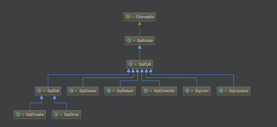Select the SqlCall class box

click(140, 64)
